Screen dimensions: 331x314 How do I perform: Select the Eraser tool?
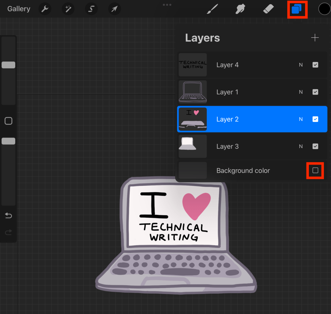(268, 9)
